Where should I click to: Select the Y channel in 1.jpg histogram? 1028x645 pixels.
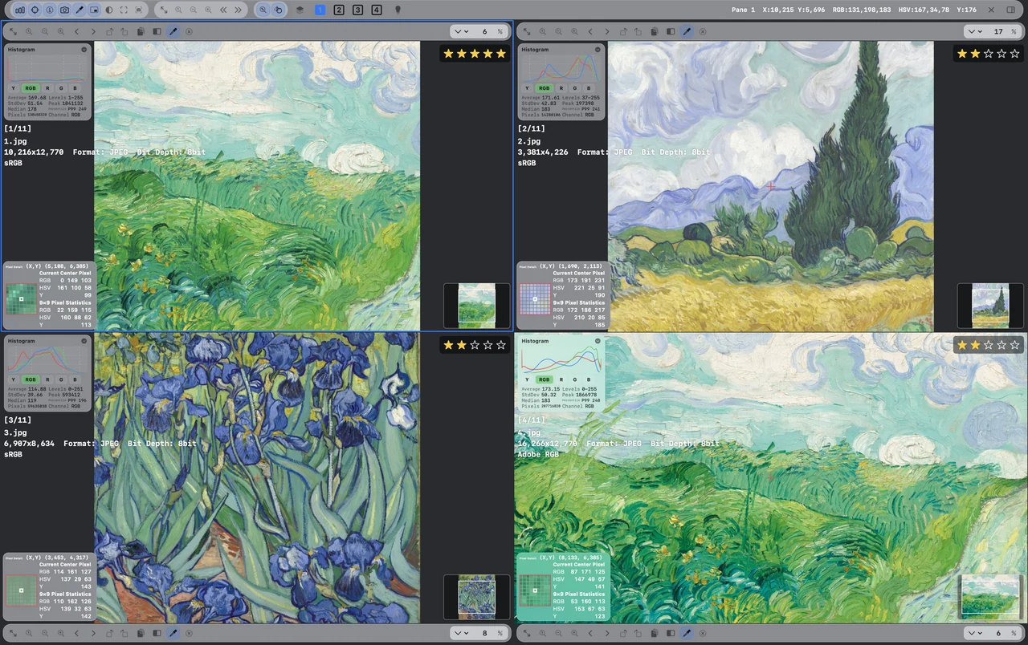point(13,88)
